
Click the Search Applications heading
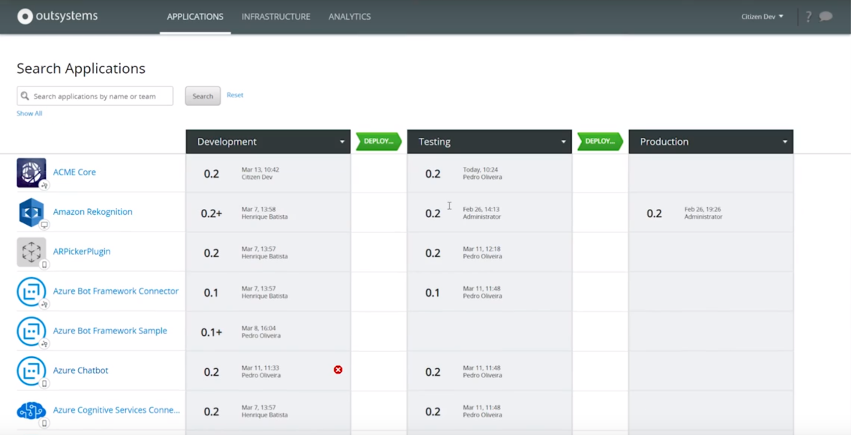click(x=81, y=68)
